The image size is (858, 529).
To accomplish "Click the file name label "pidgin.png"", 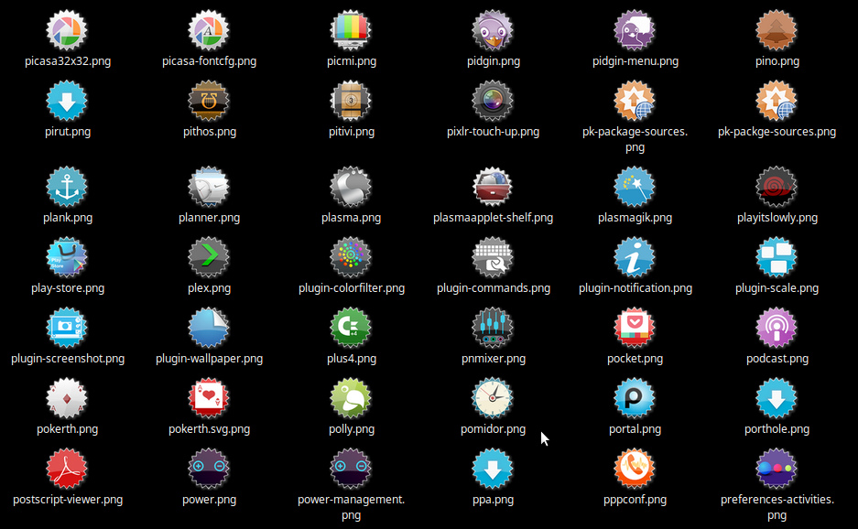I will point(493,61).
